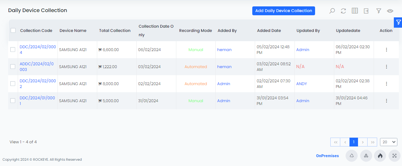Open the search magnifier icon
This screenshot has width=402, height=166.
click(x=332, y=11)
